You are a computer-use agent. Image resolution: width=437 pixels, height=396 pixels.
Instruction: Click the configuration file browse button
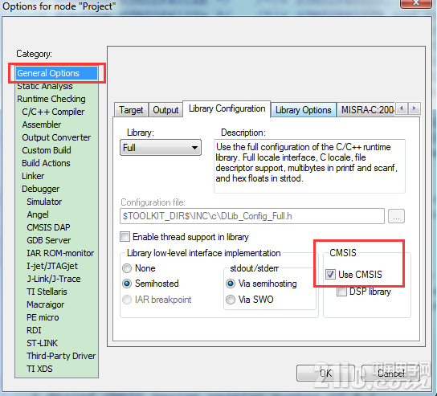[x=396, y=216]
